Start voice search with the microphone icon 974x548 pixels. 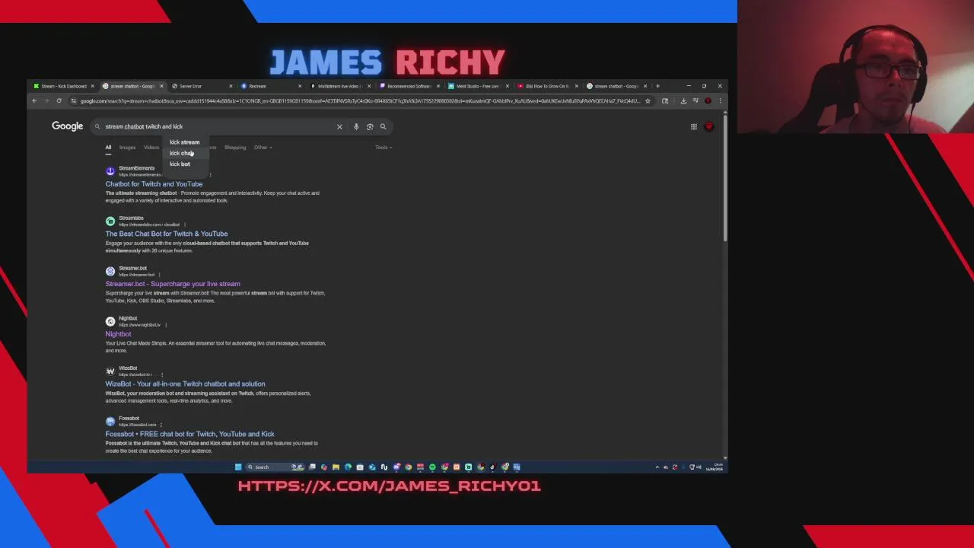point(356,126)
